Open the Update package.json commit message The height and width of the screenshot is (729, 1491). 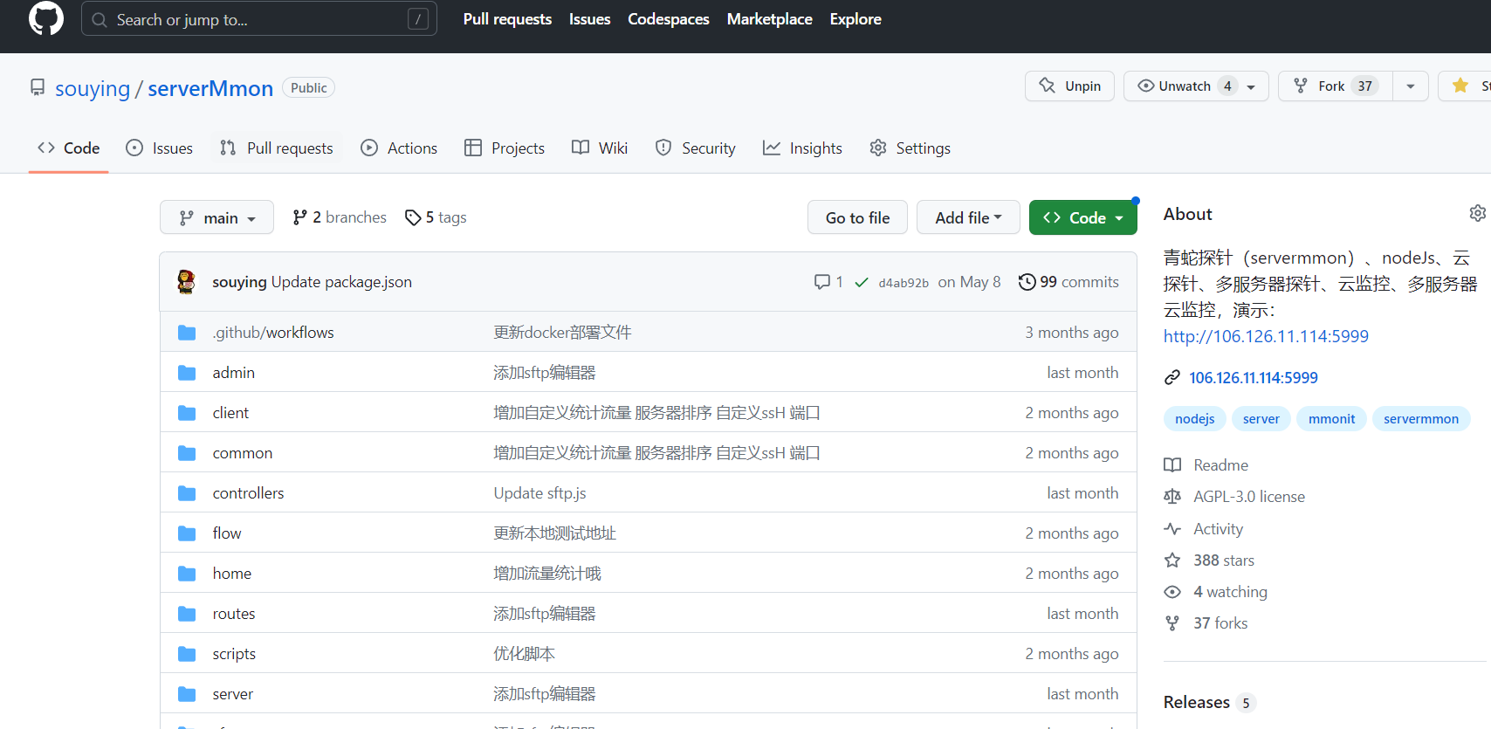pos(341,282)
